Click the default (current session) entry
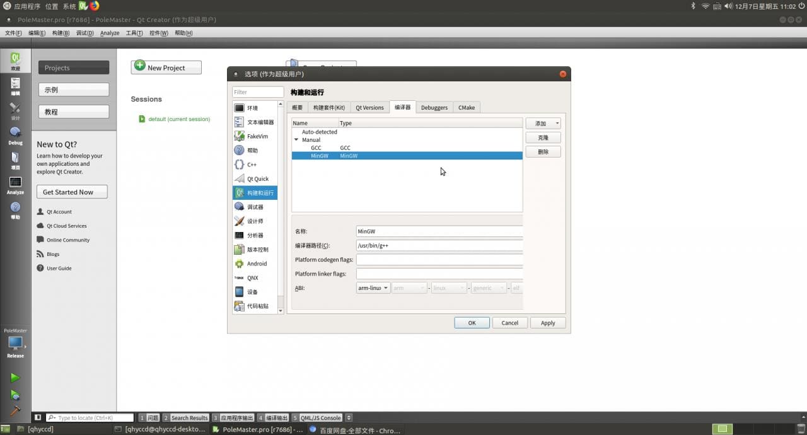The width and height of the screenshot is (807, 435). click(179, 119)
